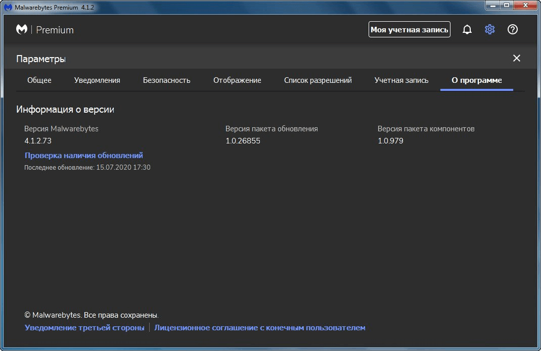Click the Все права сохранены copyright text
Image resolution: width=541 pixels, height=351 pixels.
coord(92,315)
